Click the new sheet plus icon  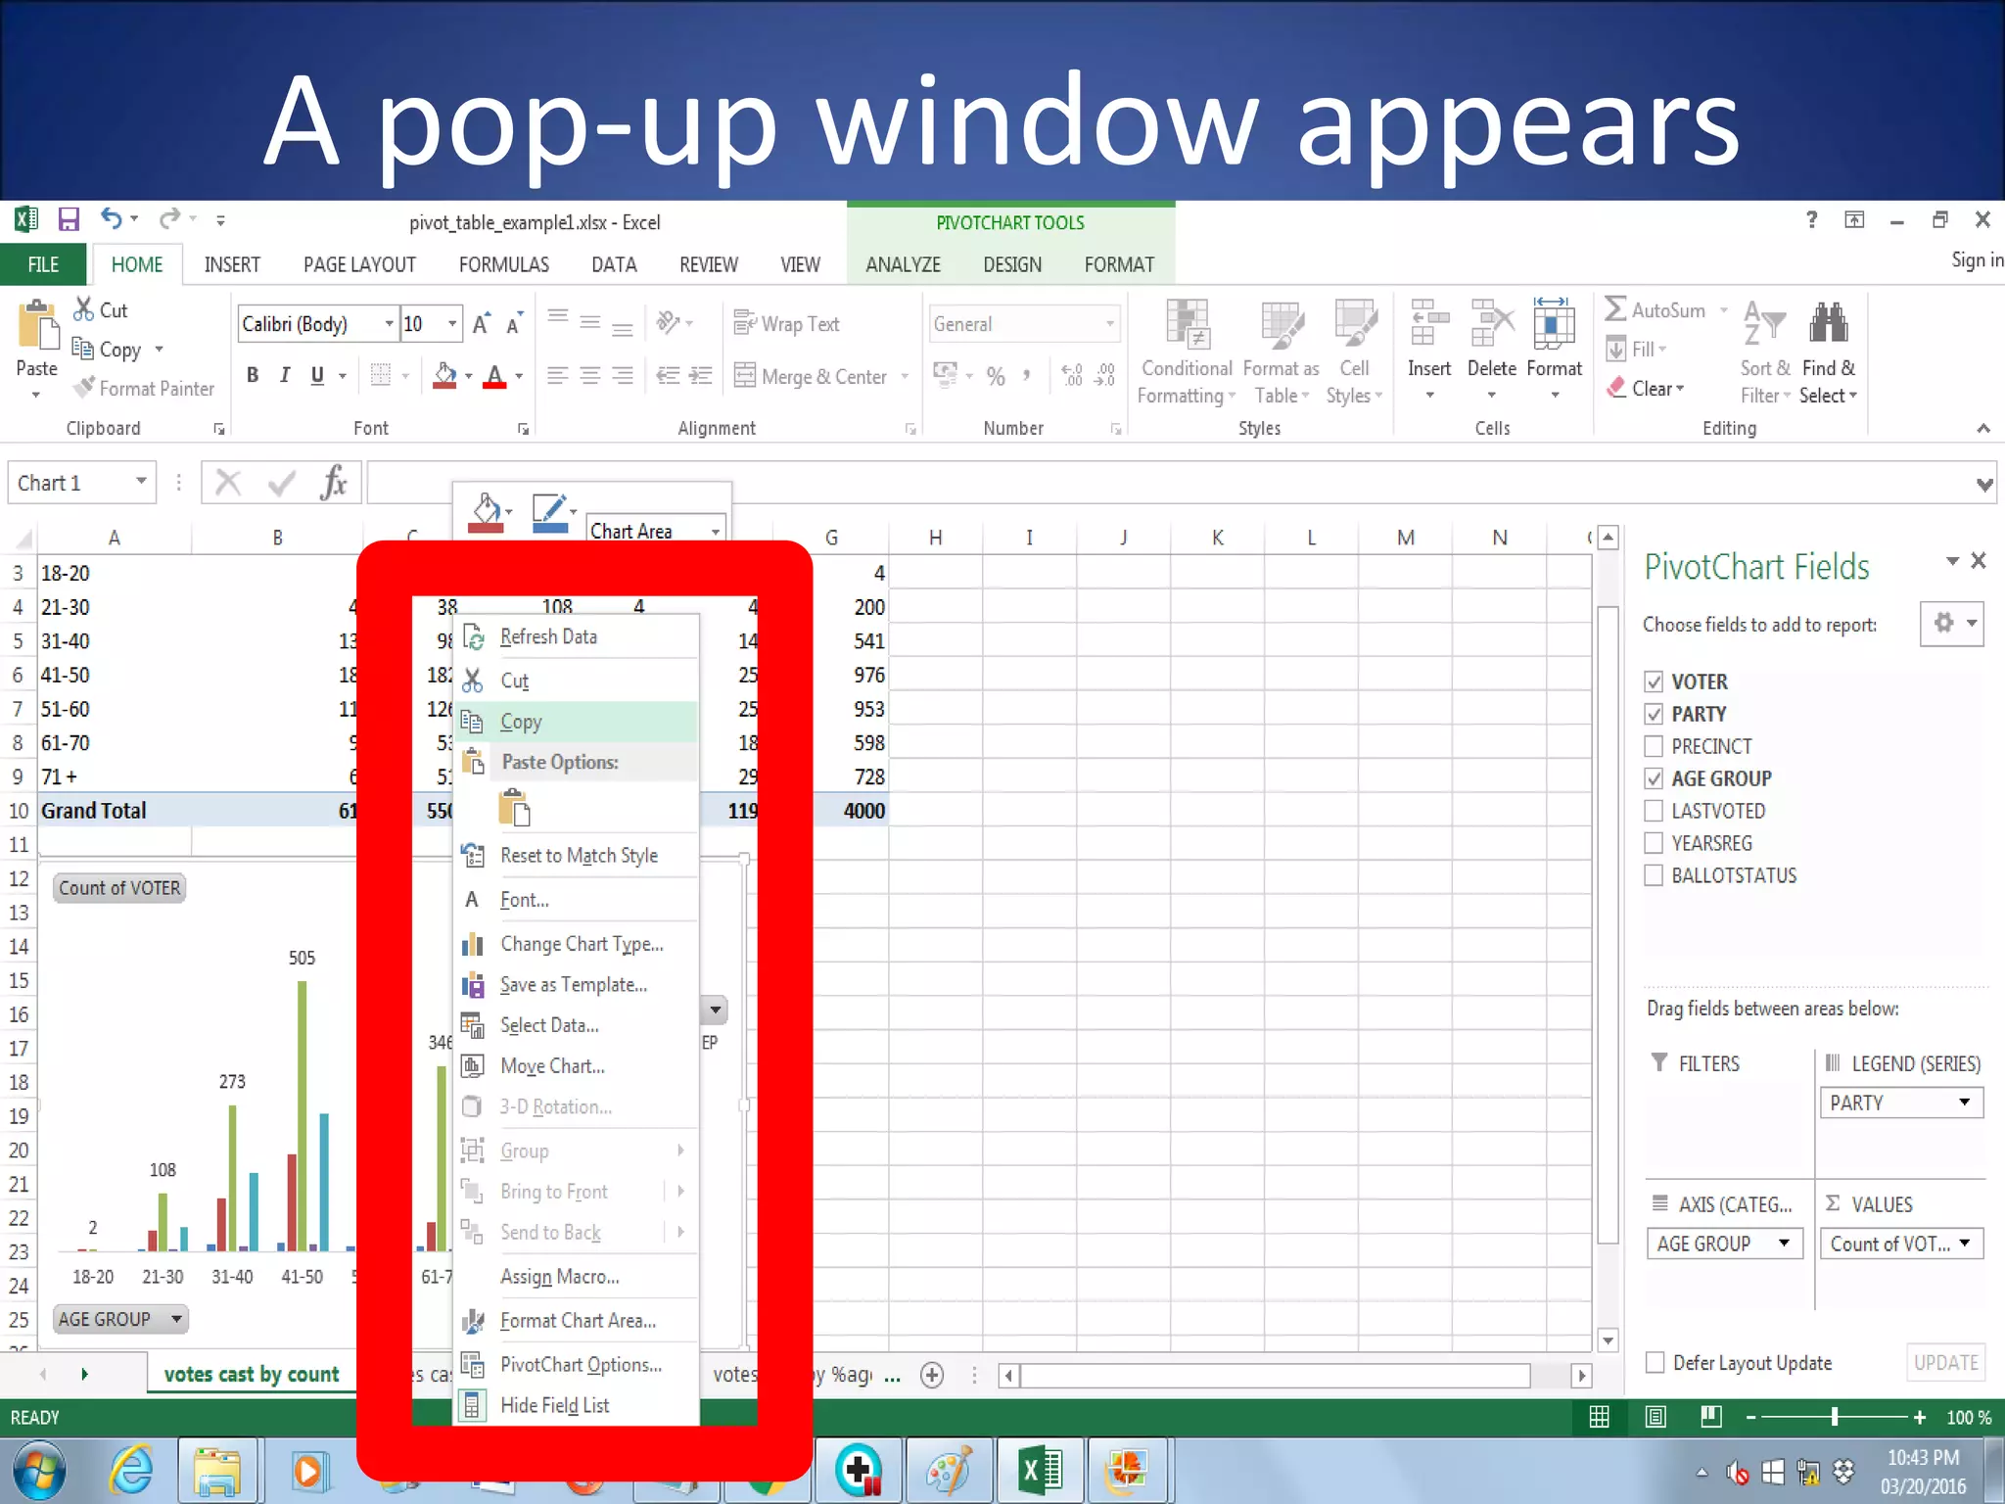(x=932, y=1375)
